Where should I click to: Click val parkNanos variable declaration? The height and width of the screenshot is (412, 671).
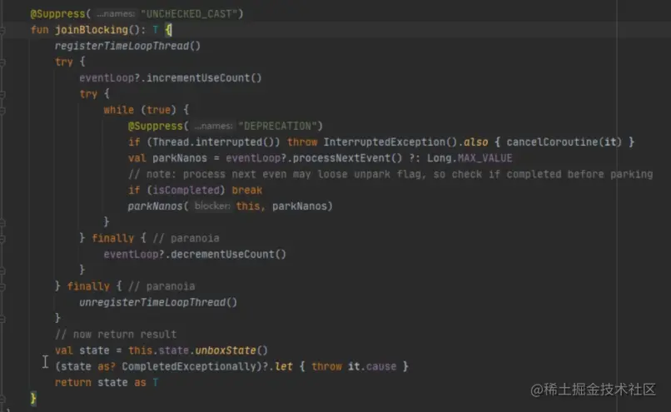tap(167, 158)
